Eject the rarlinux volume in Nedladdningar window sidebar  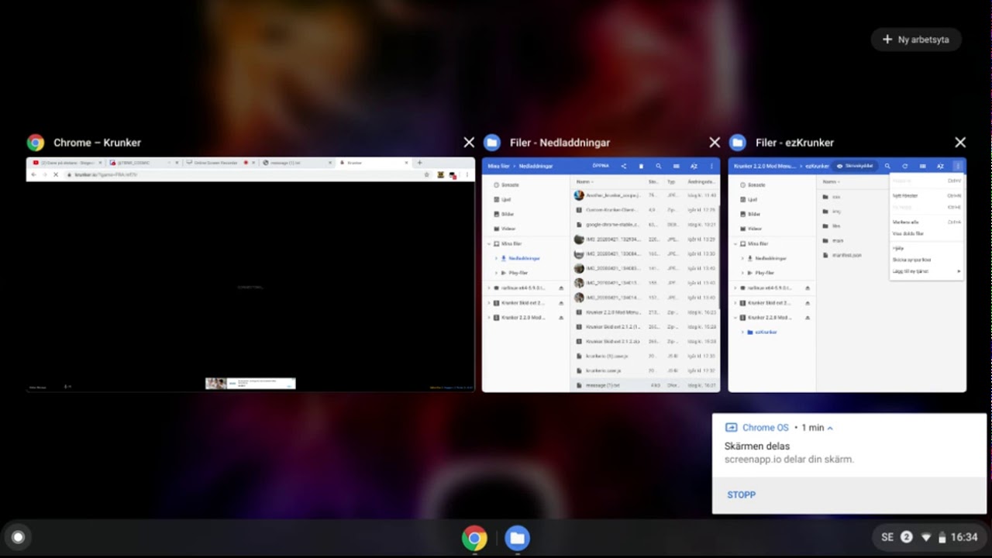click(x=560, y=288)
